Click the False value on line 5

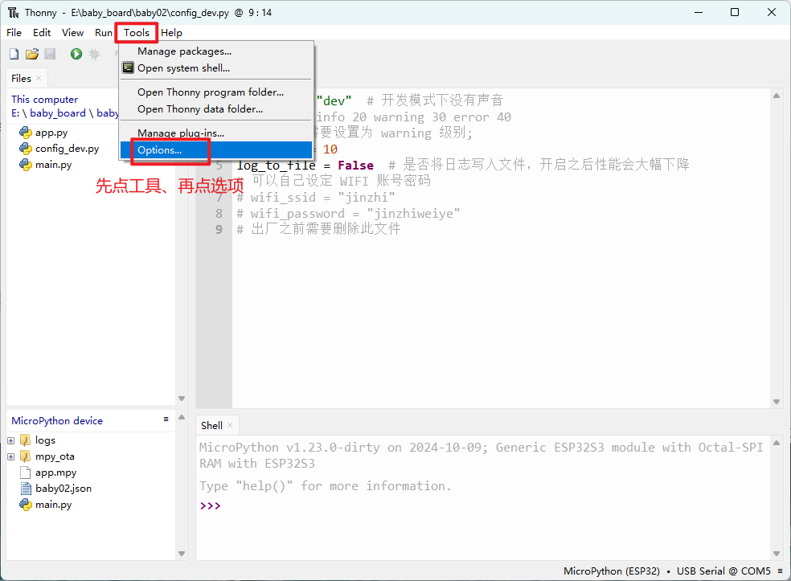tap(355, 165)
